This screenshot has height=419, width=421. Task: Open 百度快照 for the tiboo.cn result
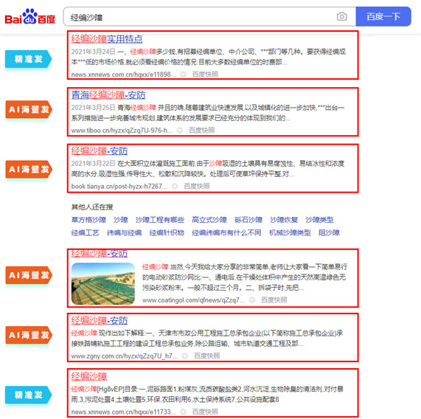pyautogui.click(x=201, y=131)
